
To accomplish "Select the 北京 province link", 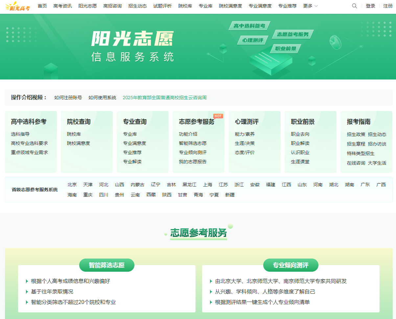I will tap(72, 185).
